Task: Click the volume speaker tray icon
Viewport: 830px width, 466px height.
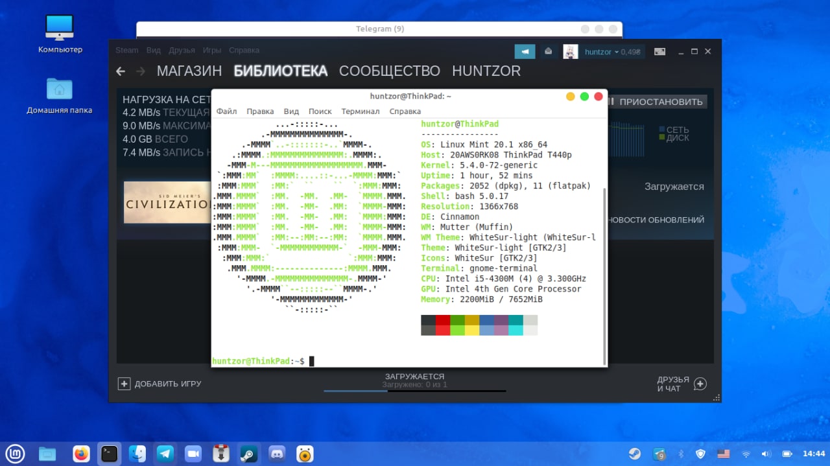Action: pos(766,454)
